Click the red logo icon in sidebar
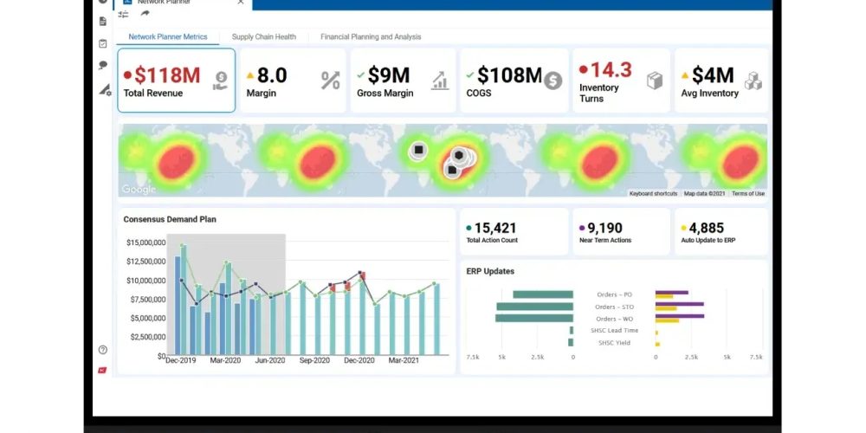866x433 pixels. point(103,371)
